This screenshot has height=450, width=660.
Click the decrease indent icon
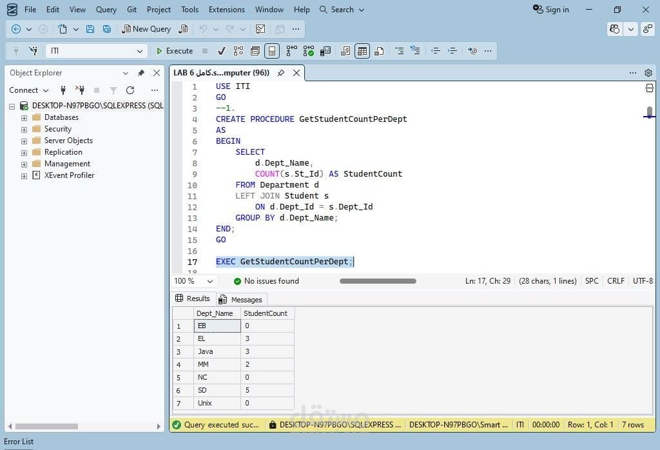point(436,51)
